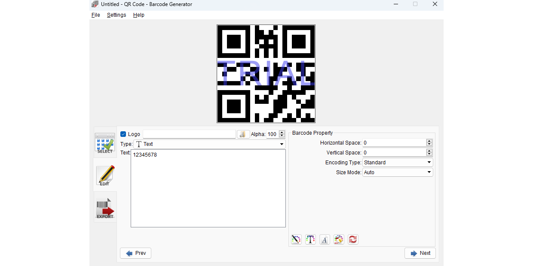The height and width of the screenshot is (266, 533).
Task: Select the EXPORT arrow icon in sidebar
Action: pyautogui.click(x=104, y=207)
